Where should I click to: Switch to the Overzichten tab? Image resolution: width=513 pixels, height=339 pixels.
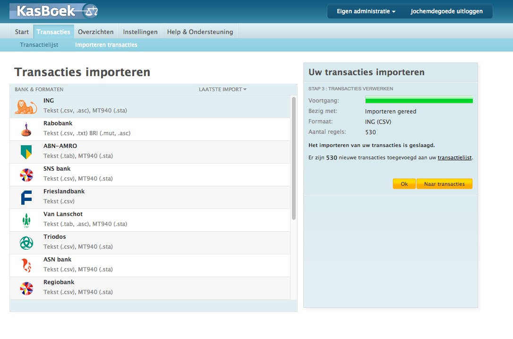[95, 32]
